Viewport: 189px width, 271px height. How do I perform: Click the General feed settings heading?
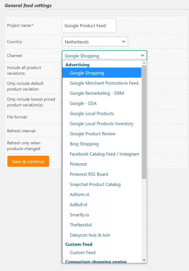pos(28,6)
